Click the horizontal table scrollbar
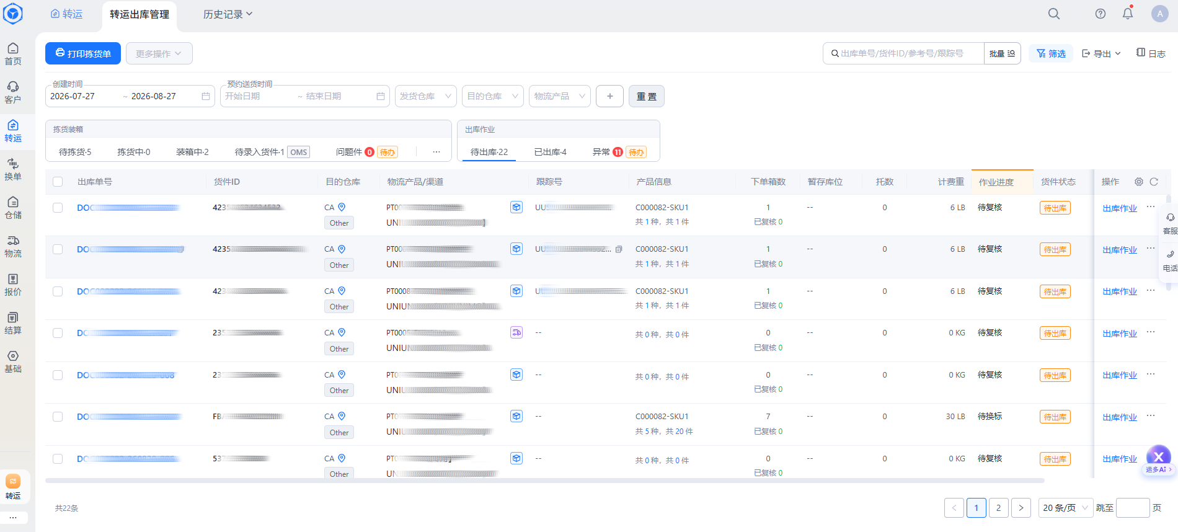This screenshot has width=1178, height=532. point(544,481)
